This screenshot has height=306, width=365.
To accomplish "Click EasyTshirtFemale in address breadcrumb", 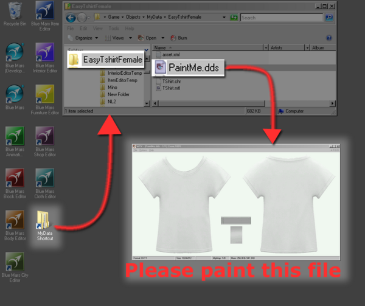I will coord(184,17).
